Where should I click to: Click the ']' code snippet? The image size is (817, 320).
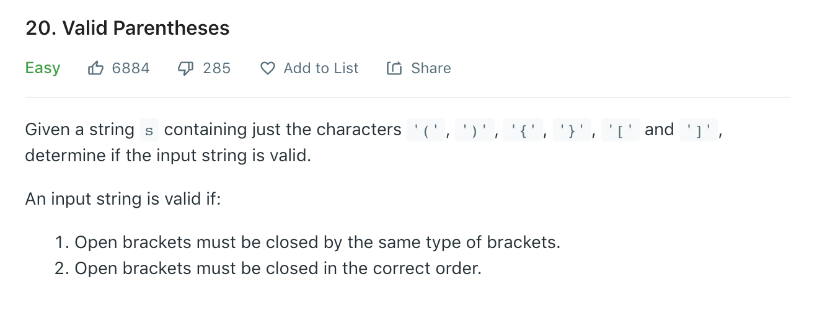point(699,130)
